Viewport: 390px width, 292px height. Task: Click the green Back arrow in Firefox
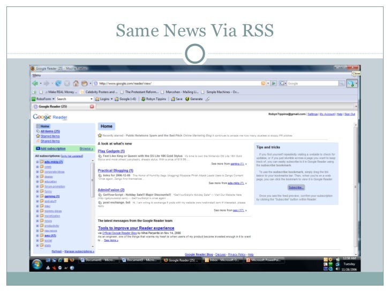click(x=35, y=83)
